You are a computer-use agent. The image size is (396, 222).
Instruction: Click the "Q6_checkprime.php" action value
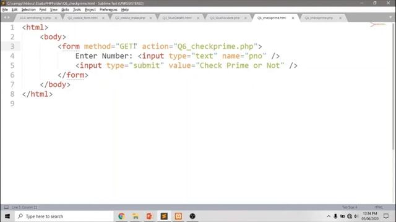[x=215, y=46]
